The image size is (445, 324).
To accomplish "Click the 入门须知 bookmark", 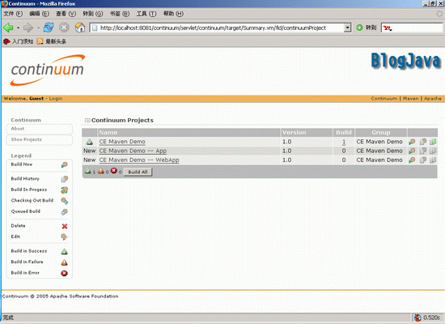I will 18,41.
